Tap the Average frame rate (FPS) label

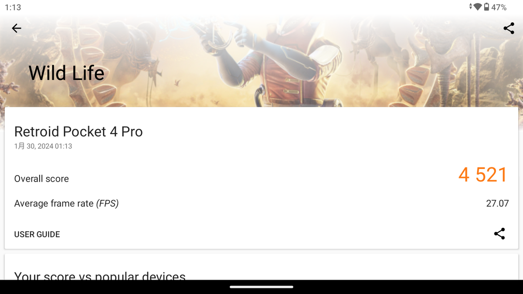(x=66, y=203)
